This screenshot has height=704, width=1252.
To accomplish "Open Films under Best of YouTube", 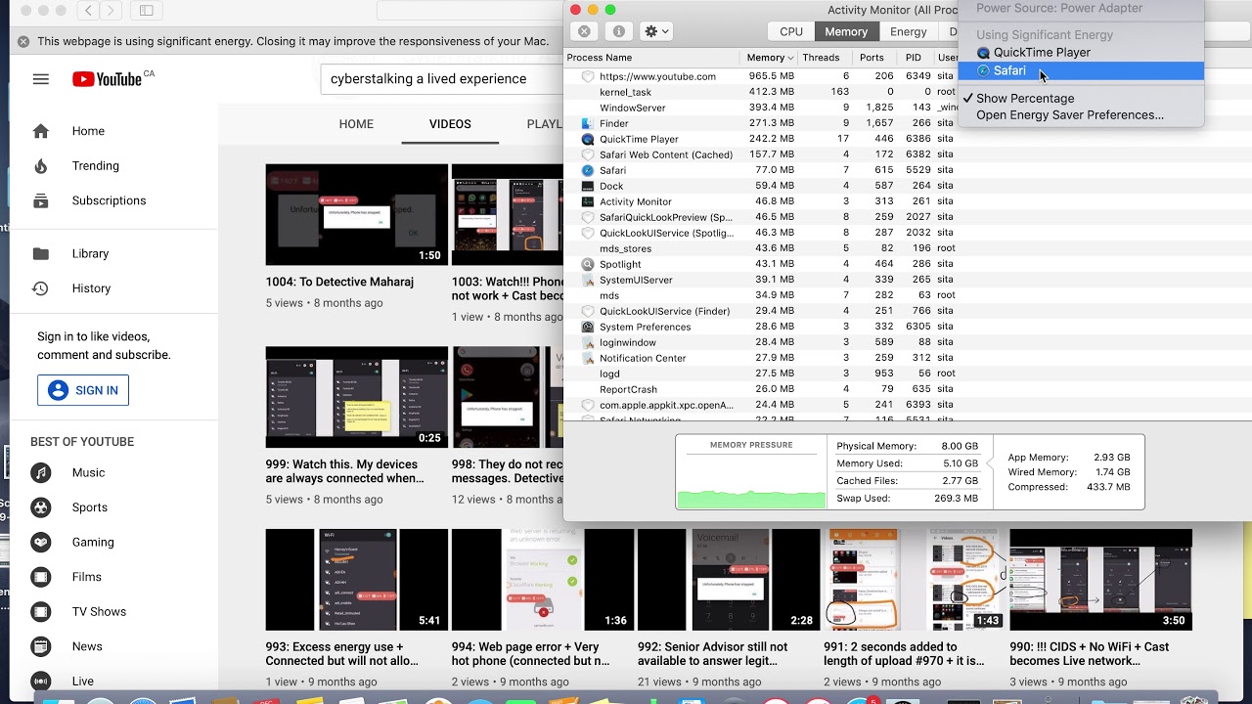I will tap(86, 577).
